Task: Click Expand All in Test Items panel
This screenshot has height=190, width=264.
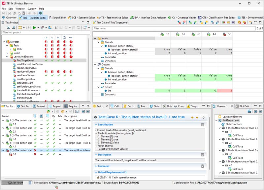Action: pos(82,111)
